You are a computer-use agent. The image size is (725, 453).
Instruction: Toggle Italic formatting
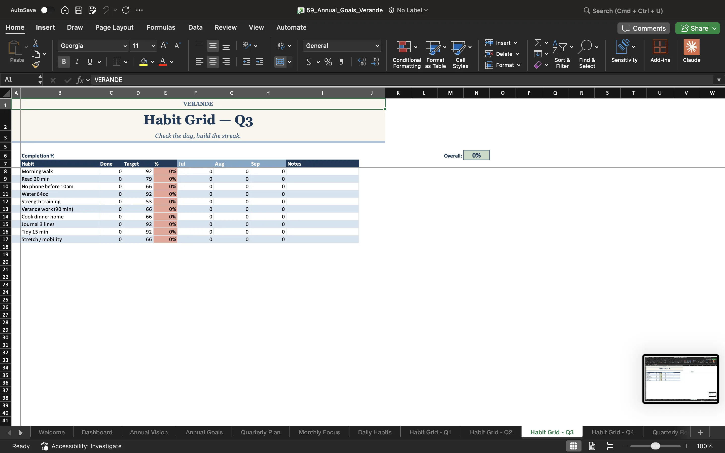77,62
